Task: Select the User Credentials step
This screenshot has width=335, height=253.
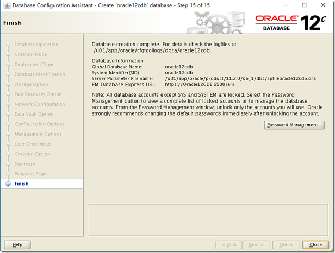Action: (x=33, y=144)
